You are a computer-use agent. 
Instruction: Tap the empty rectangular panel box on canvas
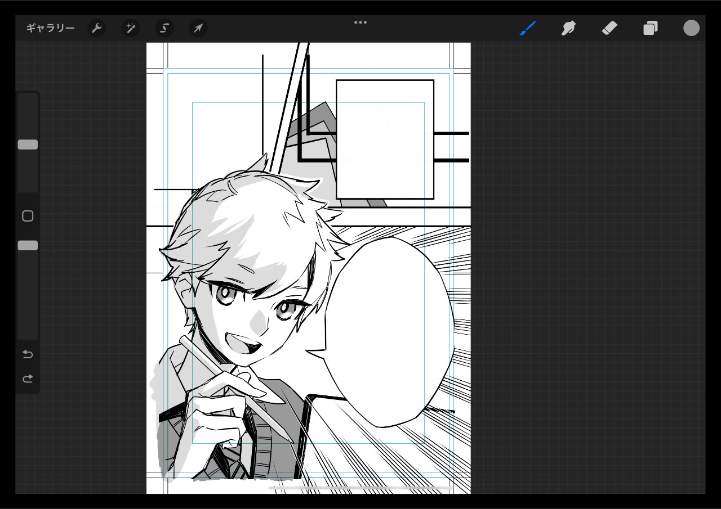click(385, 139)
